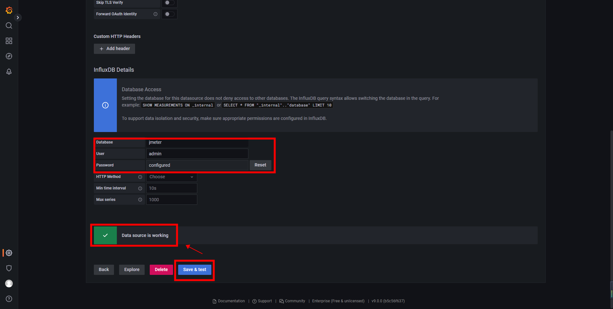Toggle the Forward OAuth Identity switch

(x=170, y=14)
